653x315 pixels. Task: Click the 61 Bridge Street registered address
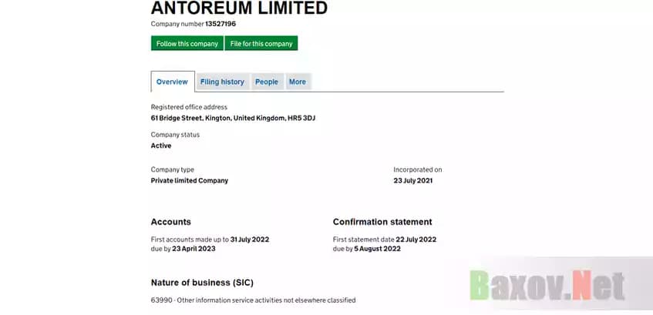click(x=233, y=119)
